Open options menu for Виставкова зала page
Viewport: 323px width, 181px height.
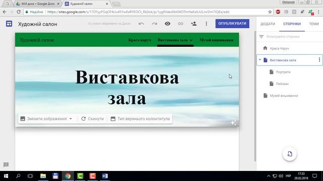(319, 60)
